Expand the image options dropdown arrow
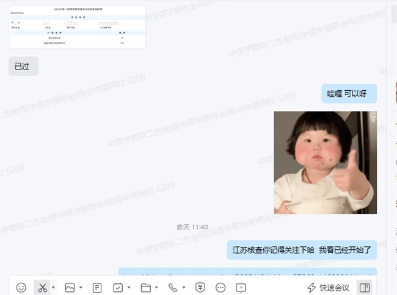 click(81, 287)
